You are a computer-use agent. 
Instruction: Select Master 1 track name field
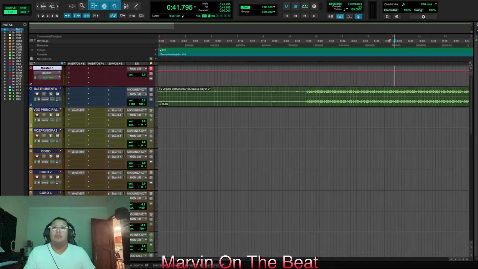pos(47,68)
